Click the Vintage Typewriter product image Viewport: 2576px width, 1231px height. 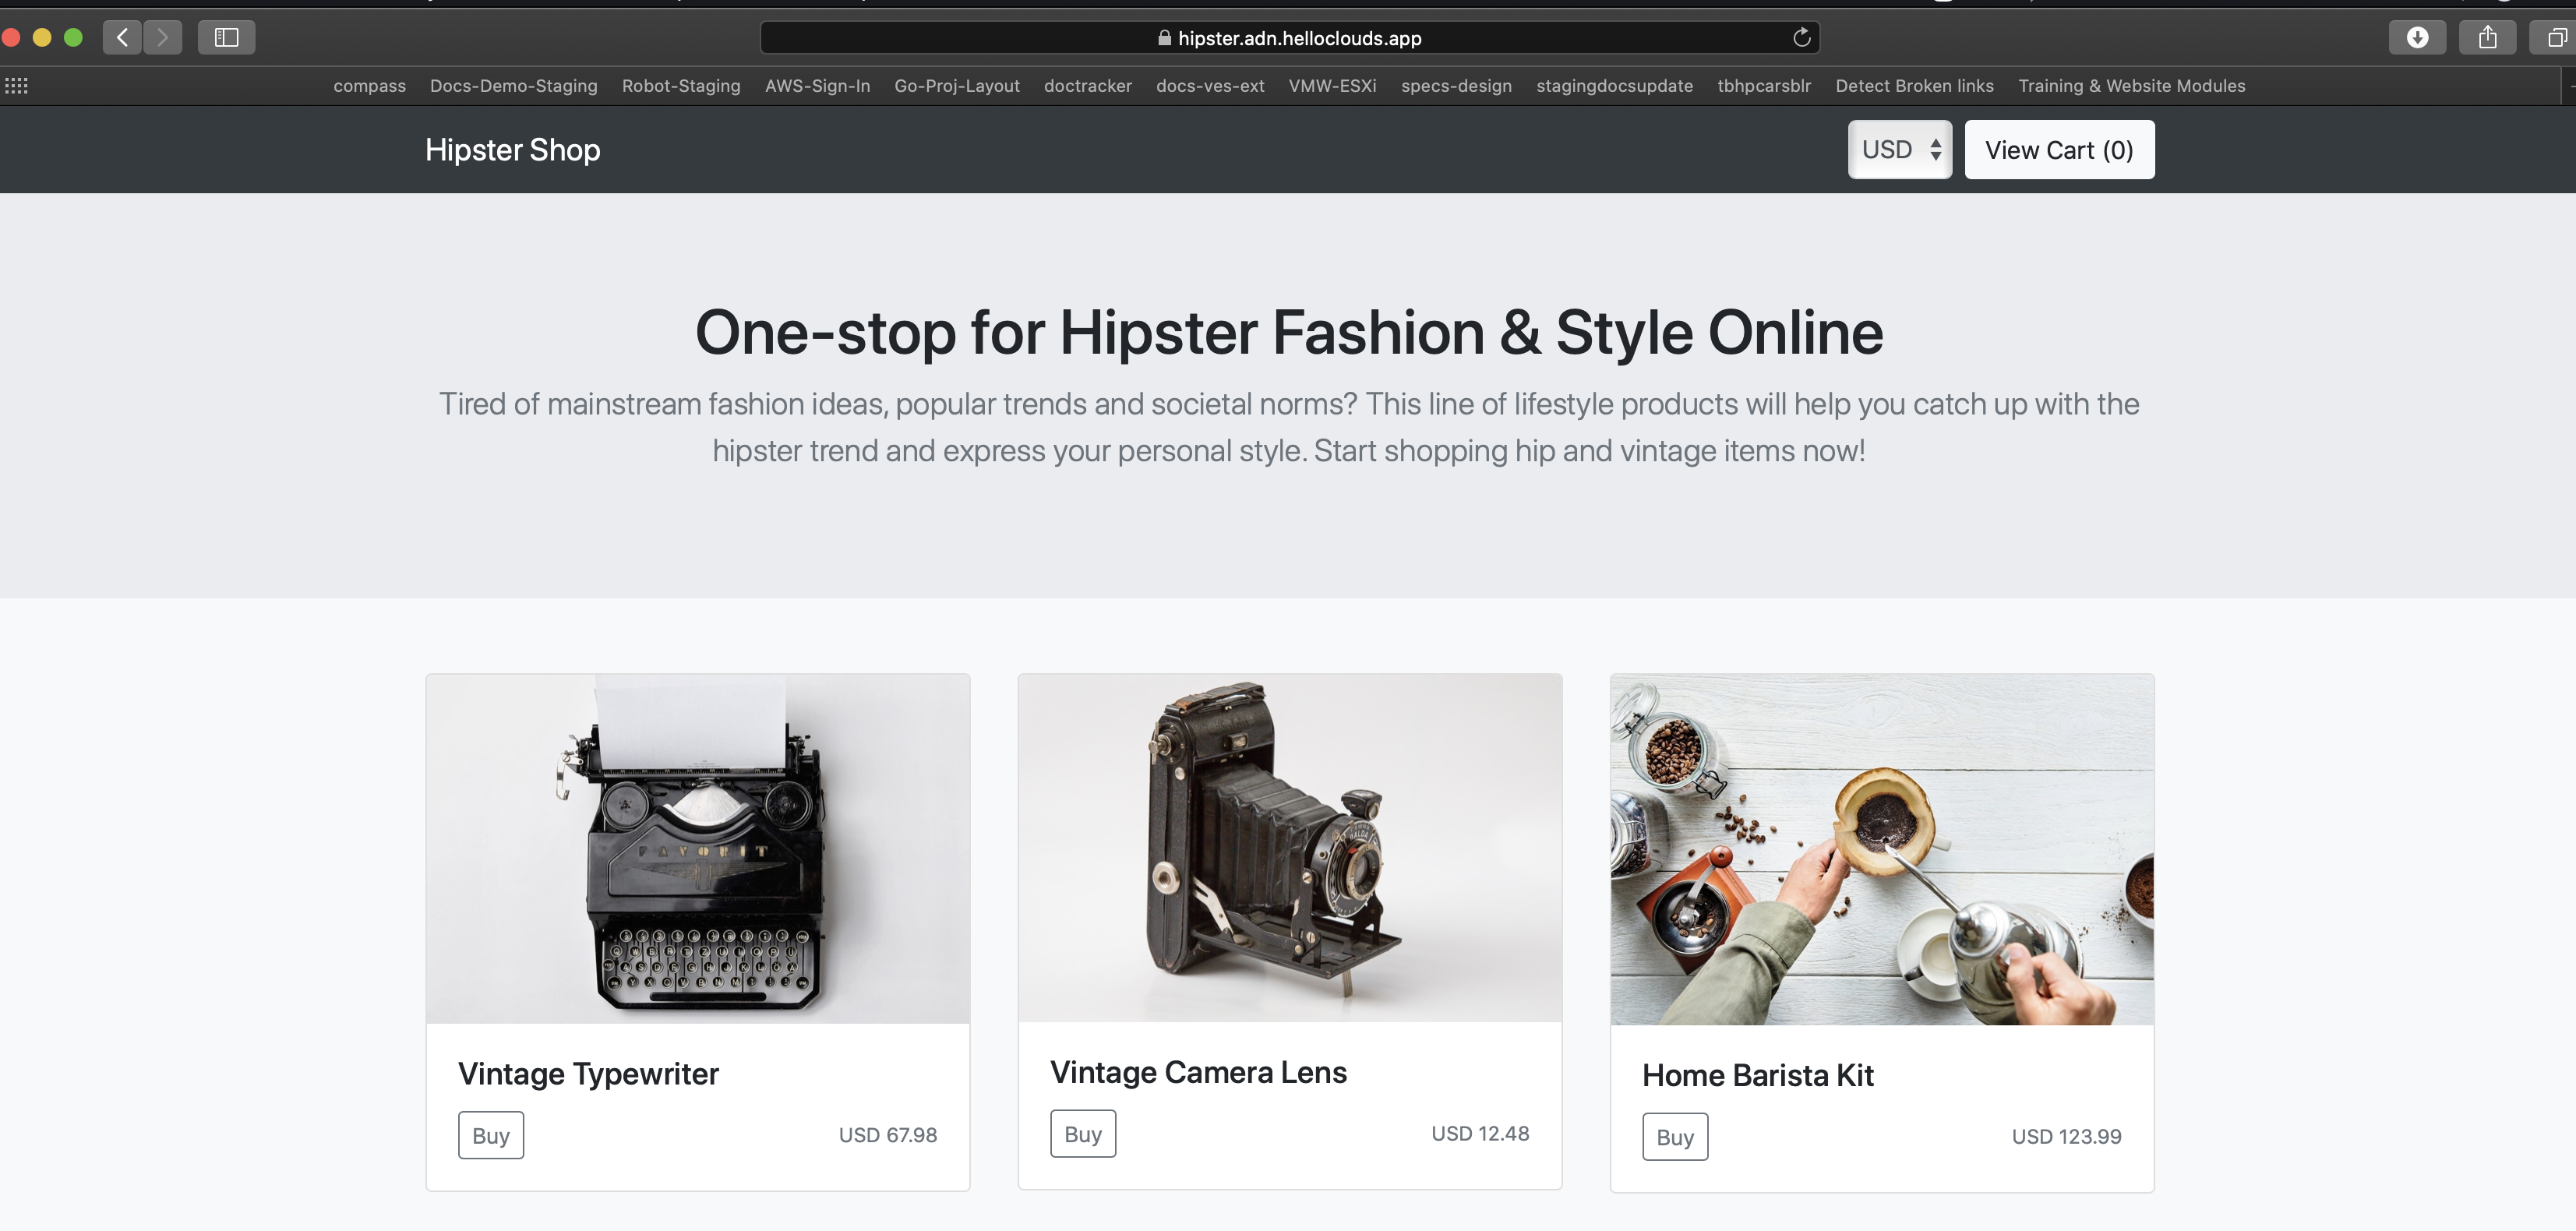tap(697, 848)
